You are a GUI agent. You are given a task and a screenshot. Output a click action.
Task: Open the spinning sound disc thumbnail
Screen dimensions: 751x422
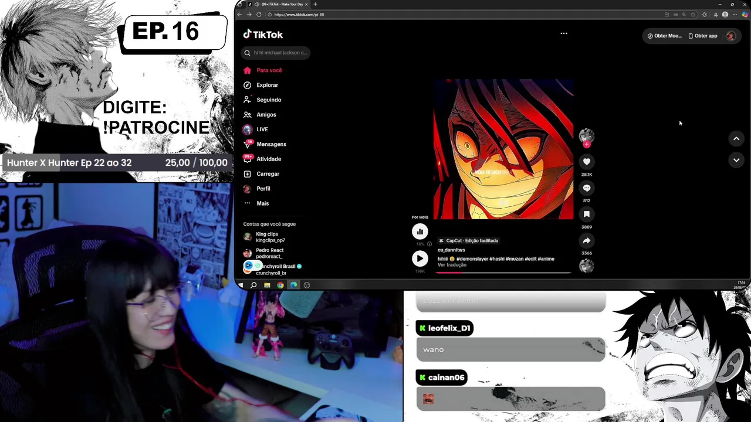[586, 266]
